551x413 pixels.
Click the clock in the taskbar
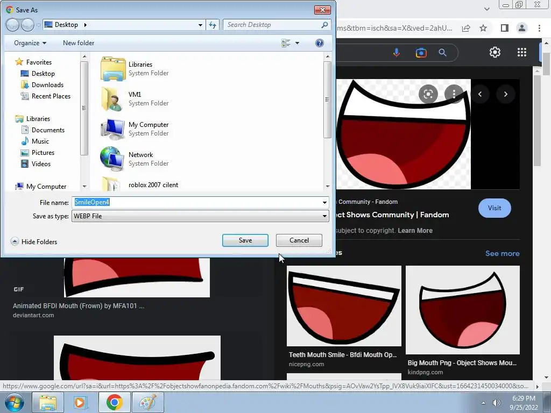click(x=524, y=403)
